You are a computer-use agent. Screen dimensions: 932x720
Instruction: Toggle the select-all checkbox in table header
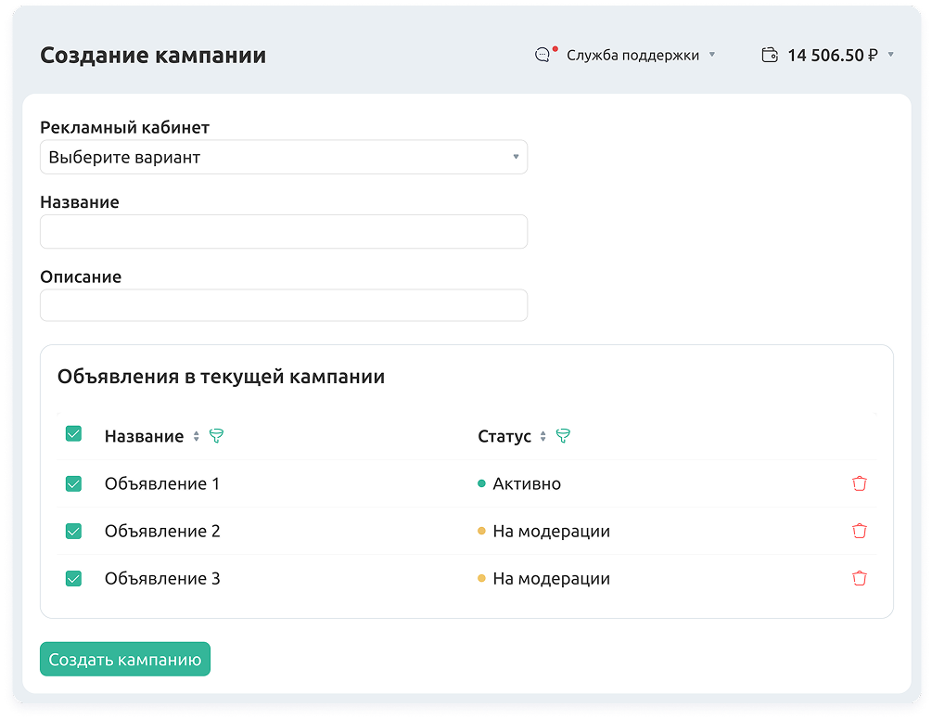pyautogui.click(x=73, y=433)
